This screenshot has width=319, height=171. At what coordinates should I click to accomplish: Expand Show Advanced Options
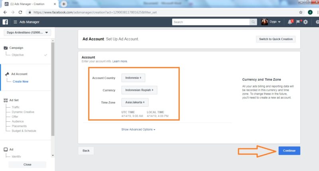click(138, 129)
